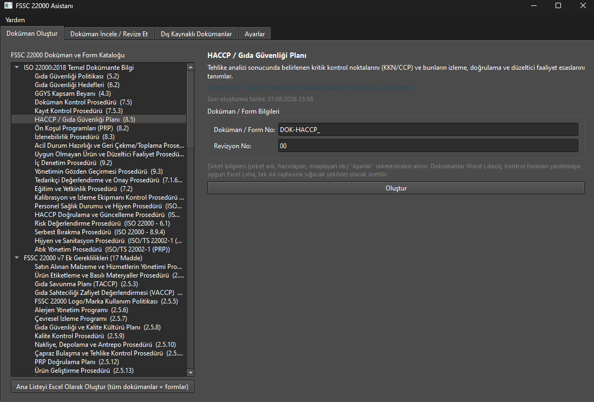Open the Ayarlar tab
Viewport: 594px width, 402px height.
254,34
